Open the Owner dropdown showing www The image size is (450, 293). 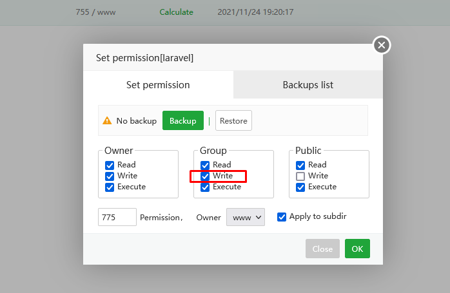(x=246, y=218)
